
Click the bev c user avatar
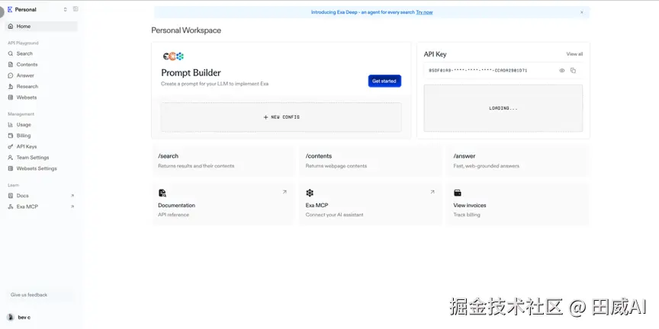pyautogui.click(x=11, y=318)
